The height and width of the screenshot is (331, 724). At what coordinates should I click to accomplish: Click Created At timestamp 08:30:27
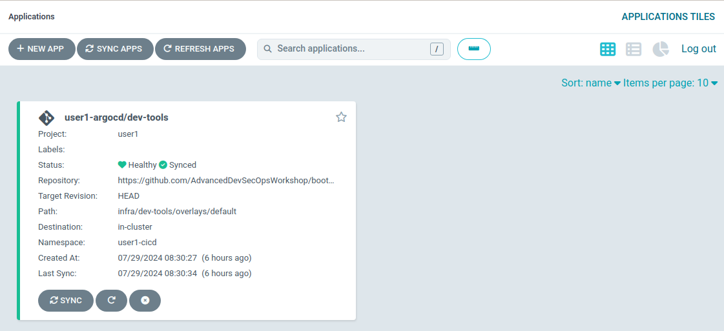pos(158,257)
